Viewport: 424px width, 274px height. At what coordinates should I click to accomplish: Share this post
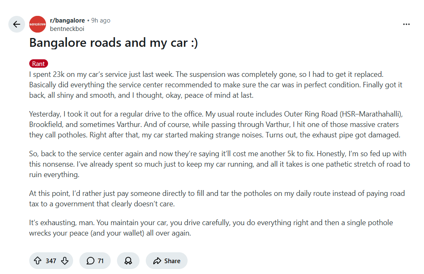[167, 261]
